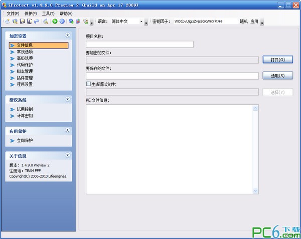Open 脚本管理 section
The width and height of the screenshot is (301, 239).
pyautogui.click(x=25, y=71)
